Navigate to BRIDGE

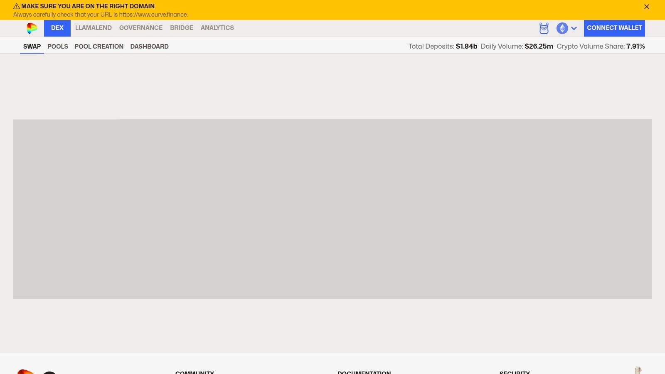[x=182, y=28]
